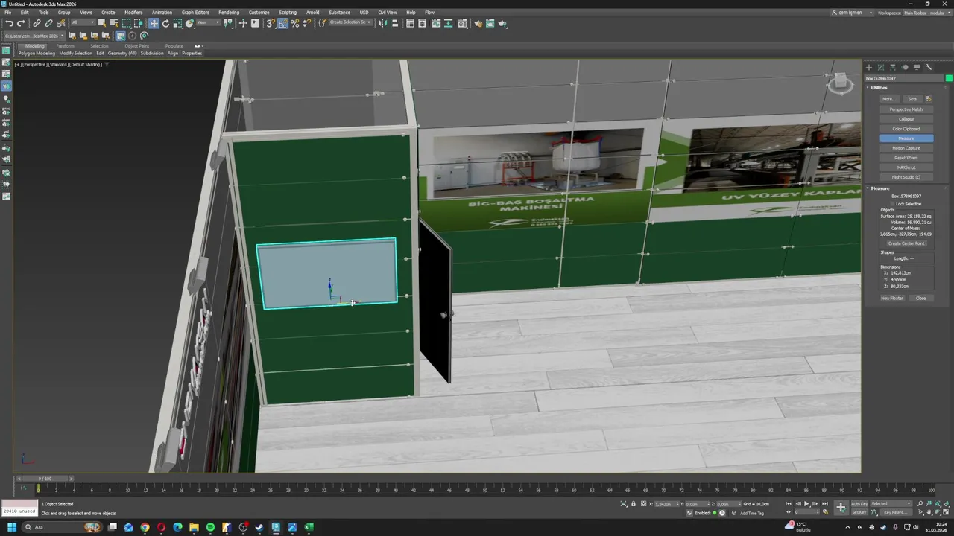Open the Key Filters... dialog button
954x536 pixels.
pyautogui.click(x=897, y=512)
